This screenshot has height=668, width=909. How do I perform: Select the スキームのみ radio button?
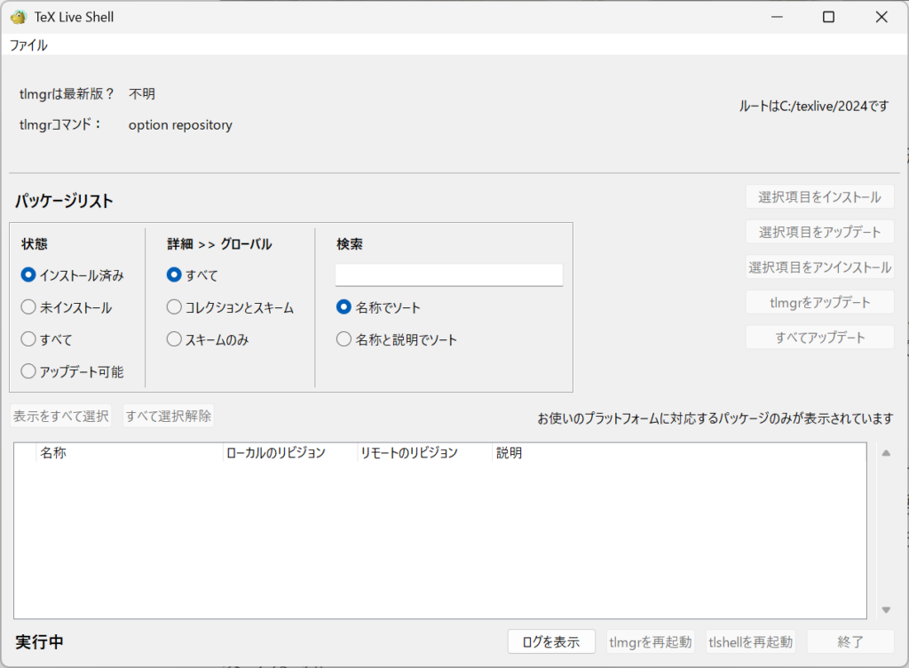tap(174, 339)
